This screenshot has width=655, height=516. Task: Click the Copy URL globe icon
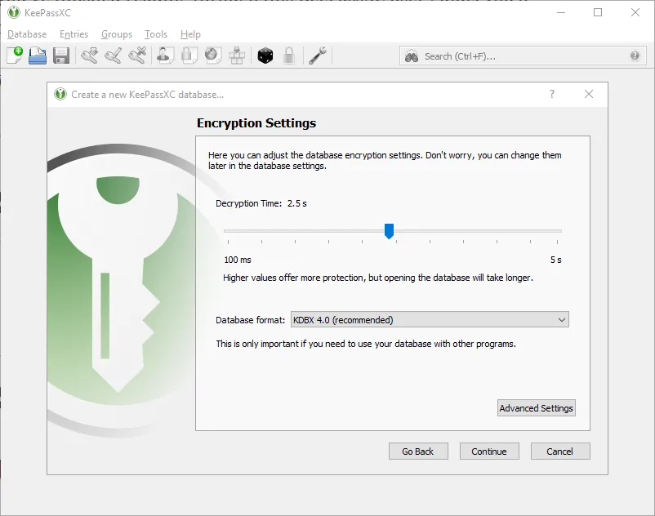point(213,56)
